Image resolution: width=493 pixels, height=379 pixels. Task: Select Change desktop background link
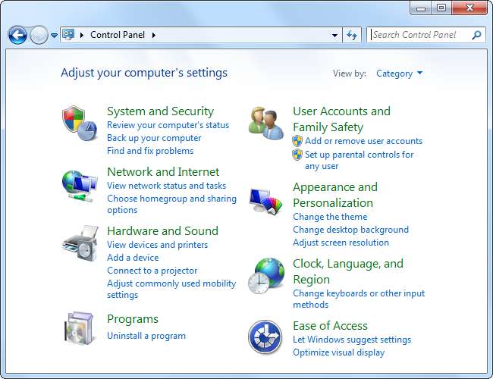350,230
